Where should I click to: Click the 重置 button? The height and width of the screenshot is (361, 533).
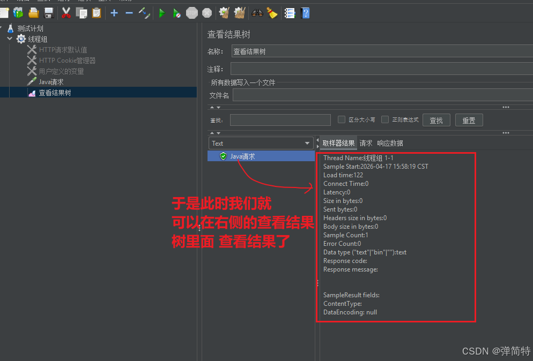469,119
